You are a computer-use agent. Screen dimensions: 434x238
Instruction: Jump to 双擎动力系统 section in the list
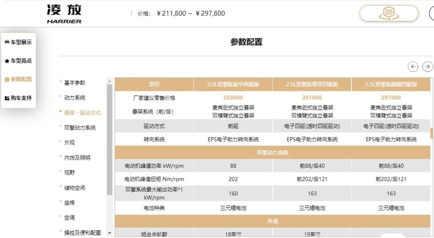79,128
